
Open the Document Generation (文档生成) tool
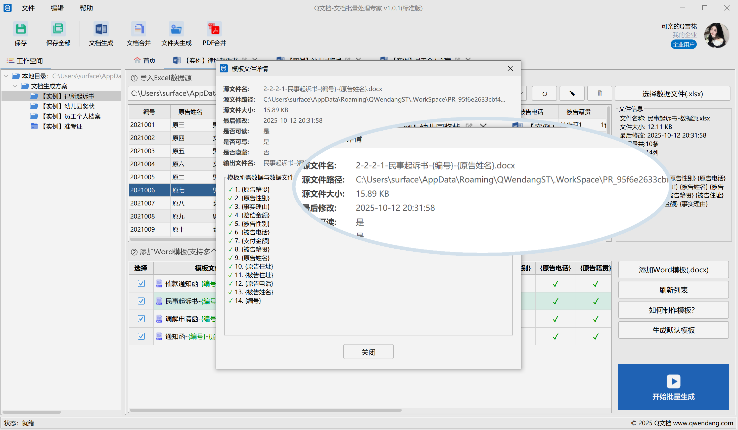click(101, 29)
